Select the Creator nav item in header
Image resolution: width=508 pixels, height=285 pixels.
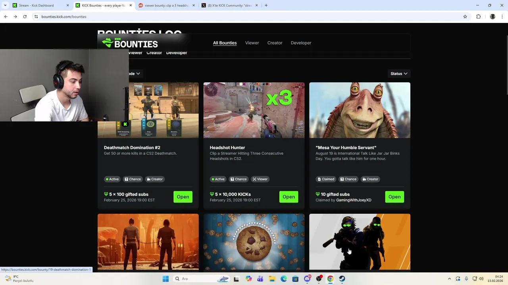[x=275, y=43]
